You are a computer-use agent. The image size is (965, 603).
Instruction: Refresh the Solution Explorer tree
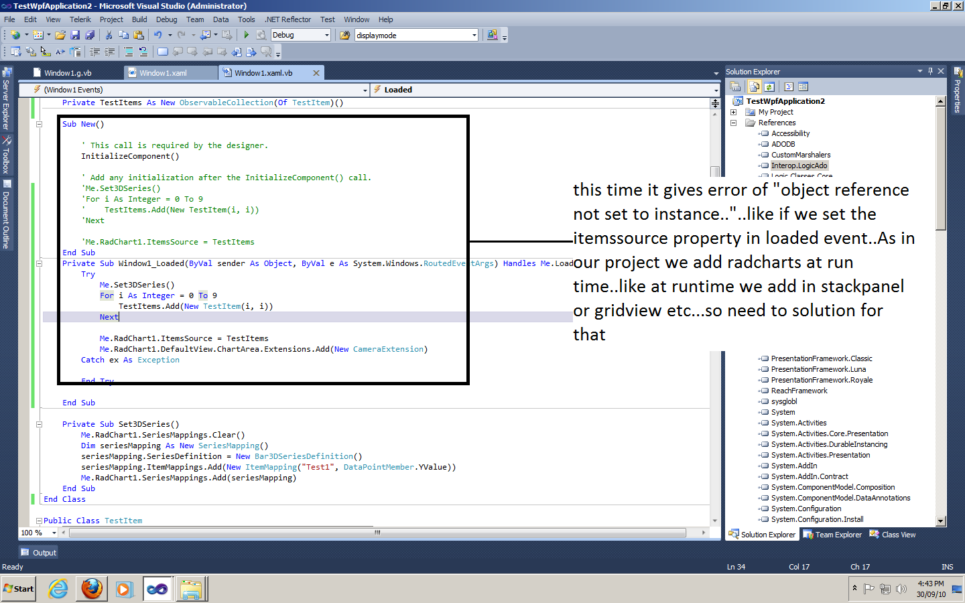(769, 86)
